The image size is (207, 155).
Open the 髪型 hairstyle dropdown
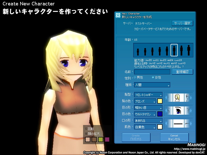(x=148, y=95)
